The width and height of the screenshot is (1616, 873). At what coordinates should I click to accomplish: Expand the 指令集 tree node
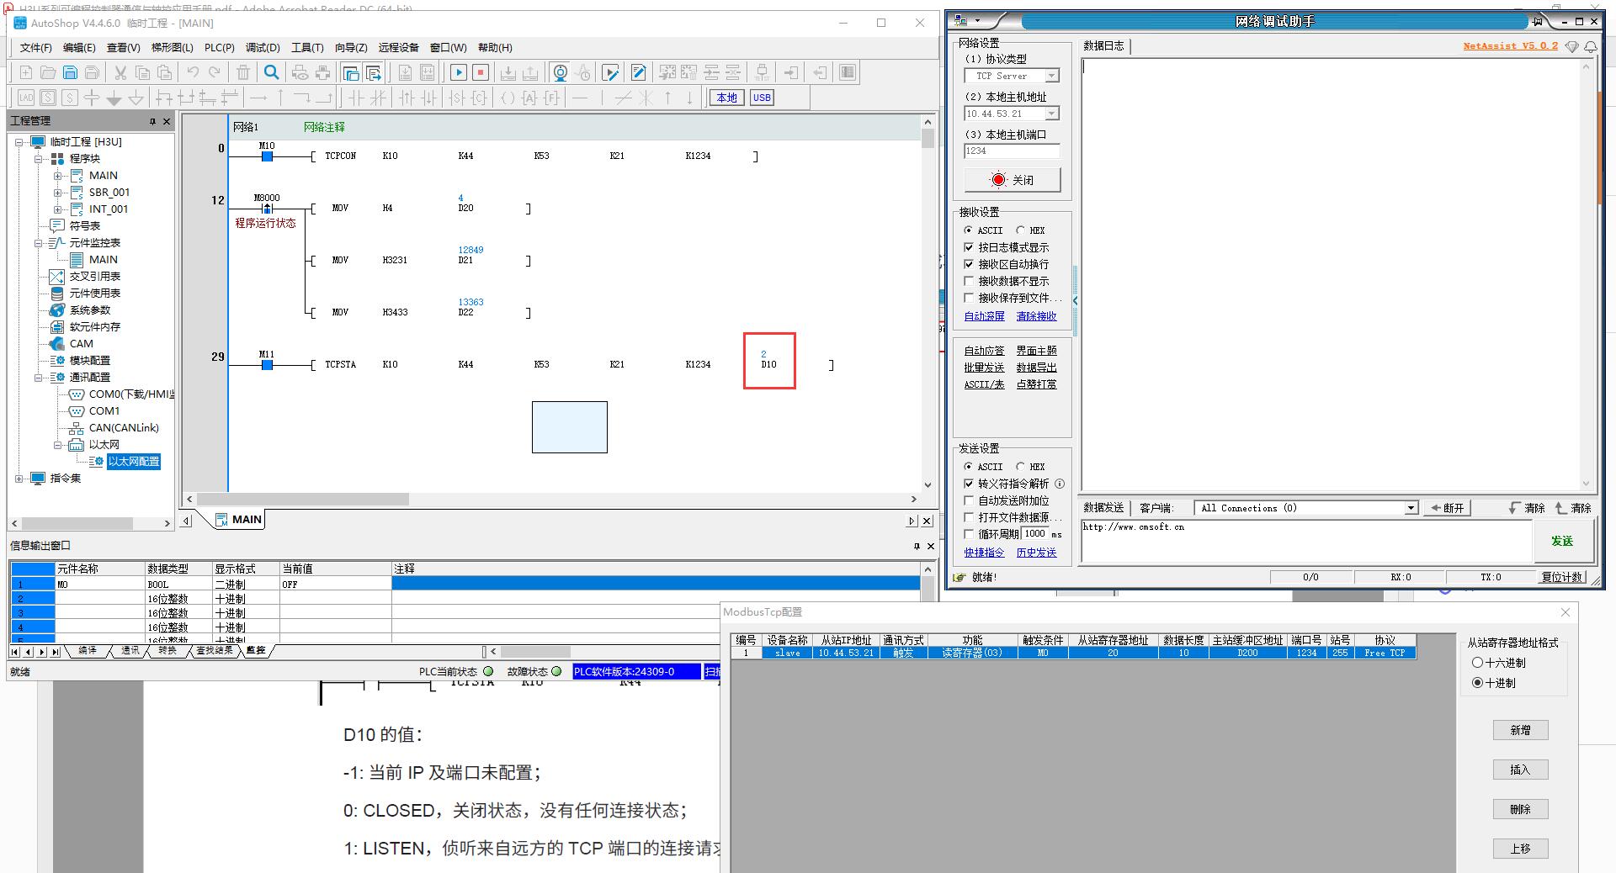tap(19, 479)
